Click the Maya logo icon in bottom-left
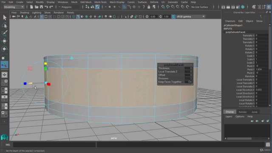The image size is (272, 153). tap(5, 137)
